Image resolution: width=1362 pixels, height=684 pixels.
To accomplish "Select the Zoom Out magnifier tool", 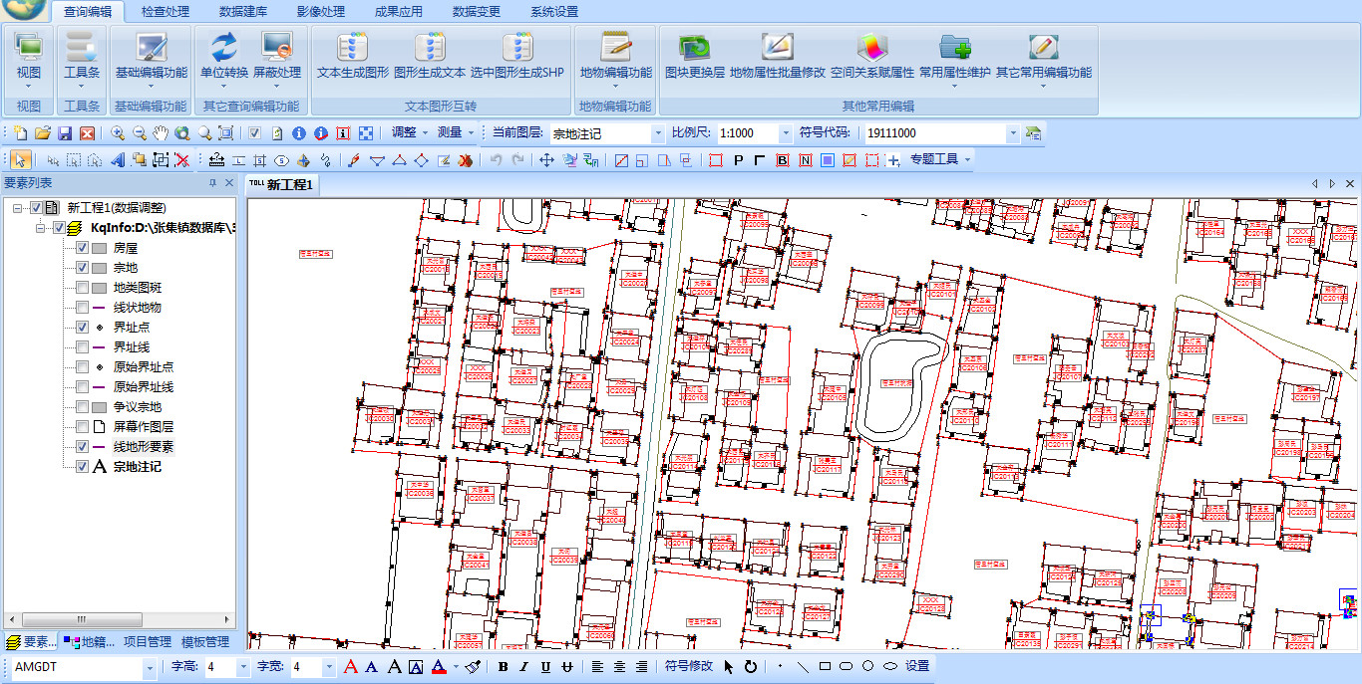I will pyautogui.click(x=140, y=133).
